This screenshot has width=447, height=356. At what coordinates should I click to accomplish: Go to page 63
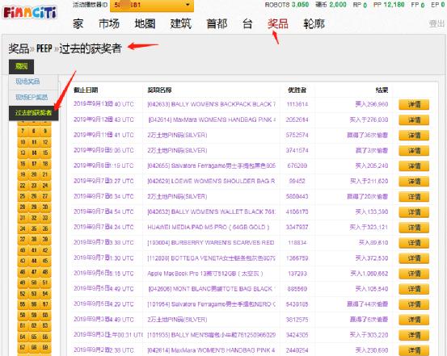(45, 326)
